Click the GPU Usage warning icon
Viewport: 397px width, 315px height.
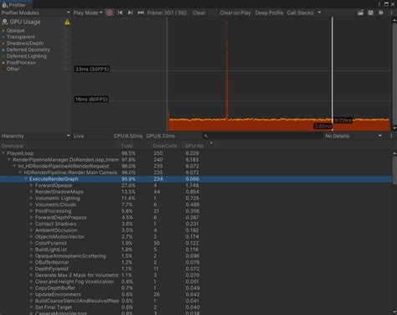point(67,22)
